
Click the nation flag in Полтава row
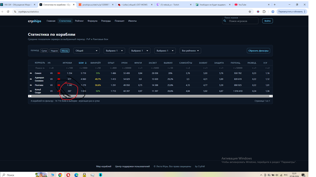pyautogui.click(x=59, y=85)
